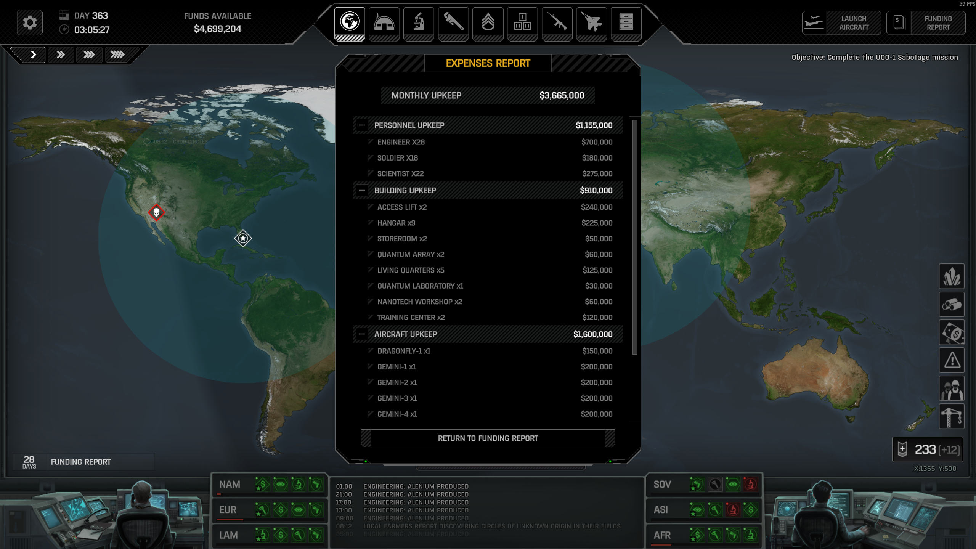
Task: Open the Research microscope screen
Action: click(x=419, y=22)
